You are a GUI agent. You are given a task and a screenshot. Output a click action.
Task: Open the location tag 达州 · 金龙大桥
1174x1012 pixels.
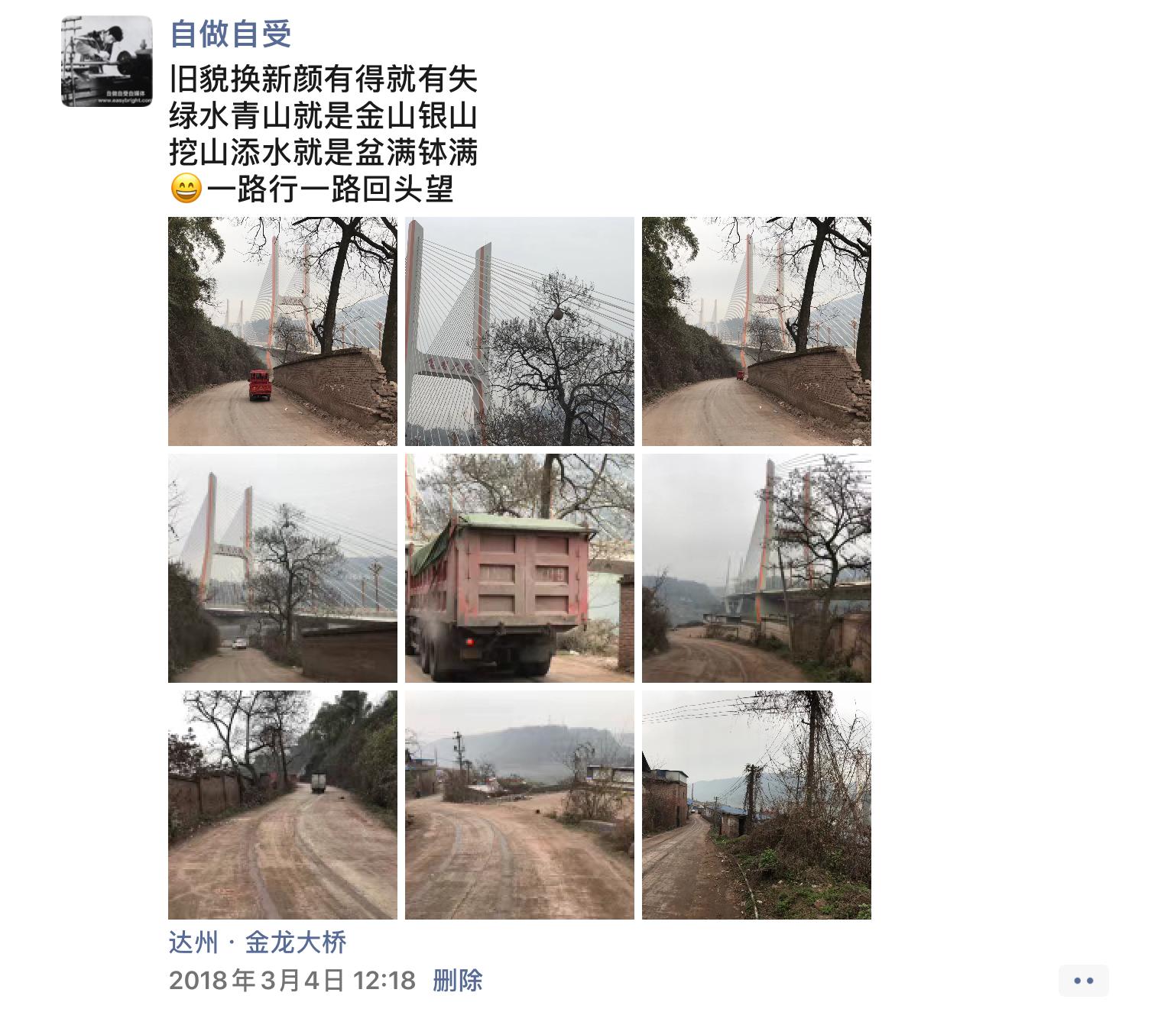(258, 942)
